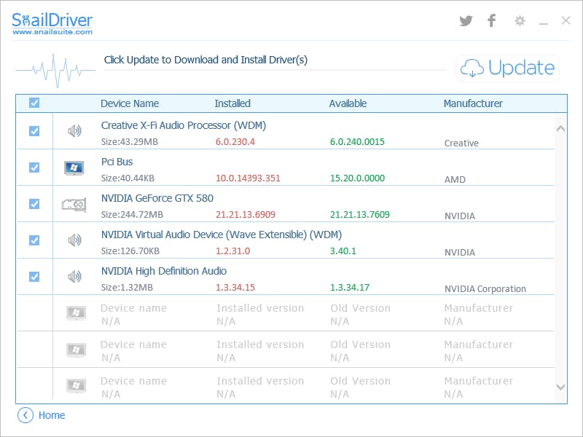Toggle the select-all checkbox in header

point(34,103)
